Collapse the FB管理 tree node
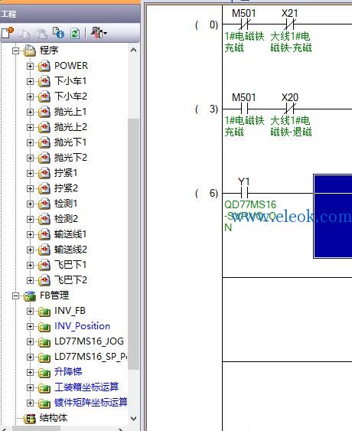The width and height of the screenshot is (352, 431). pos(15,295)
